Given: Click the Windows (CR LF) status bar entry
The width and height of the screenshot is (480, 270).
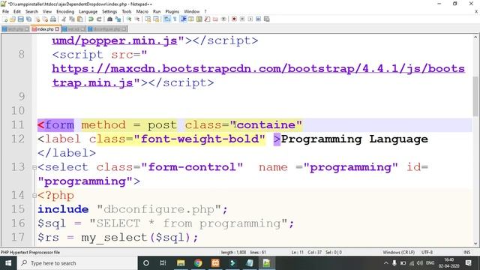Looking at the screenshot, I should point(398,252).
